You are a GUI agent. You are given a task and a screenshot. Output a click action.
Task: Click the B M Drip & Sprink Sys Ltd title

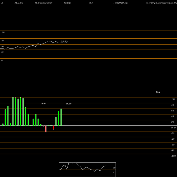pyautogui.click(x=160, y=3)
